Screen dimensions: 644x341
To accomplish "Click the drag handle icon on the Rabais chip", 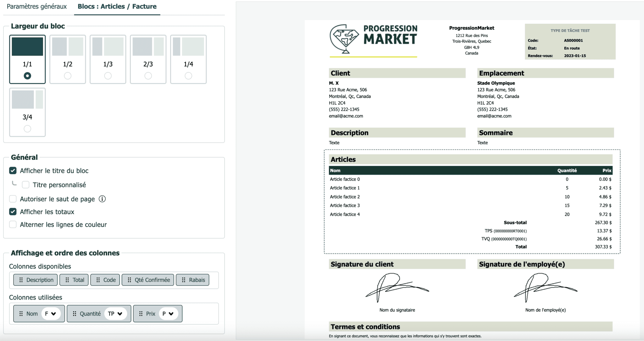I will point(184,280).
